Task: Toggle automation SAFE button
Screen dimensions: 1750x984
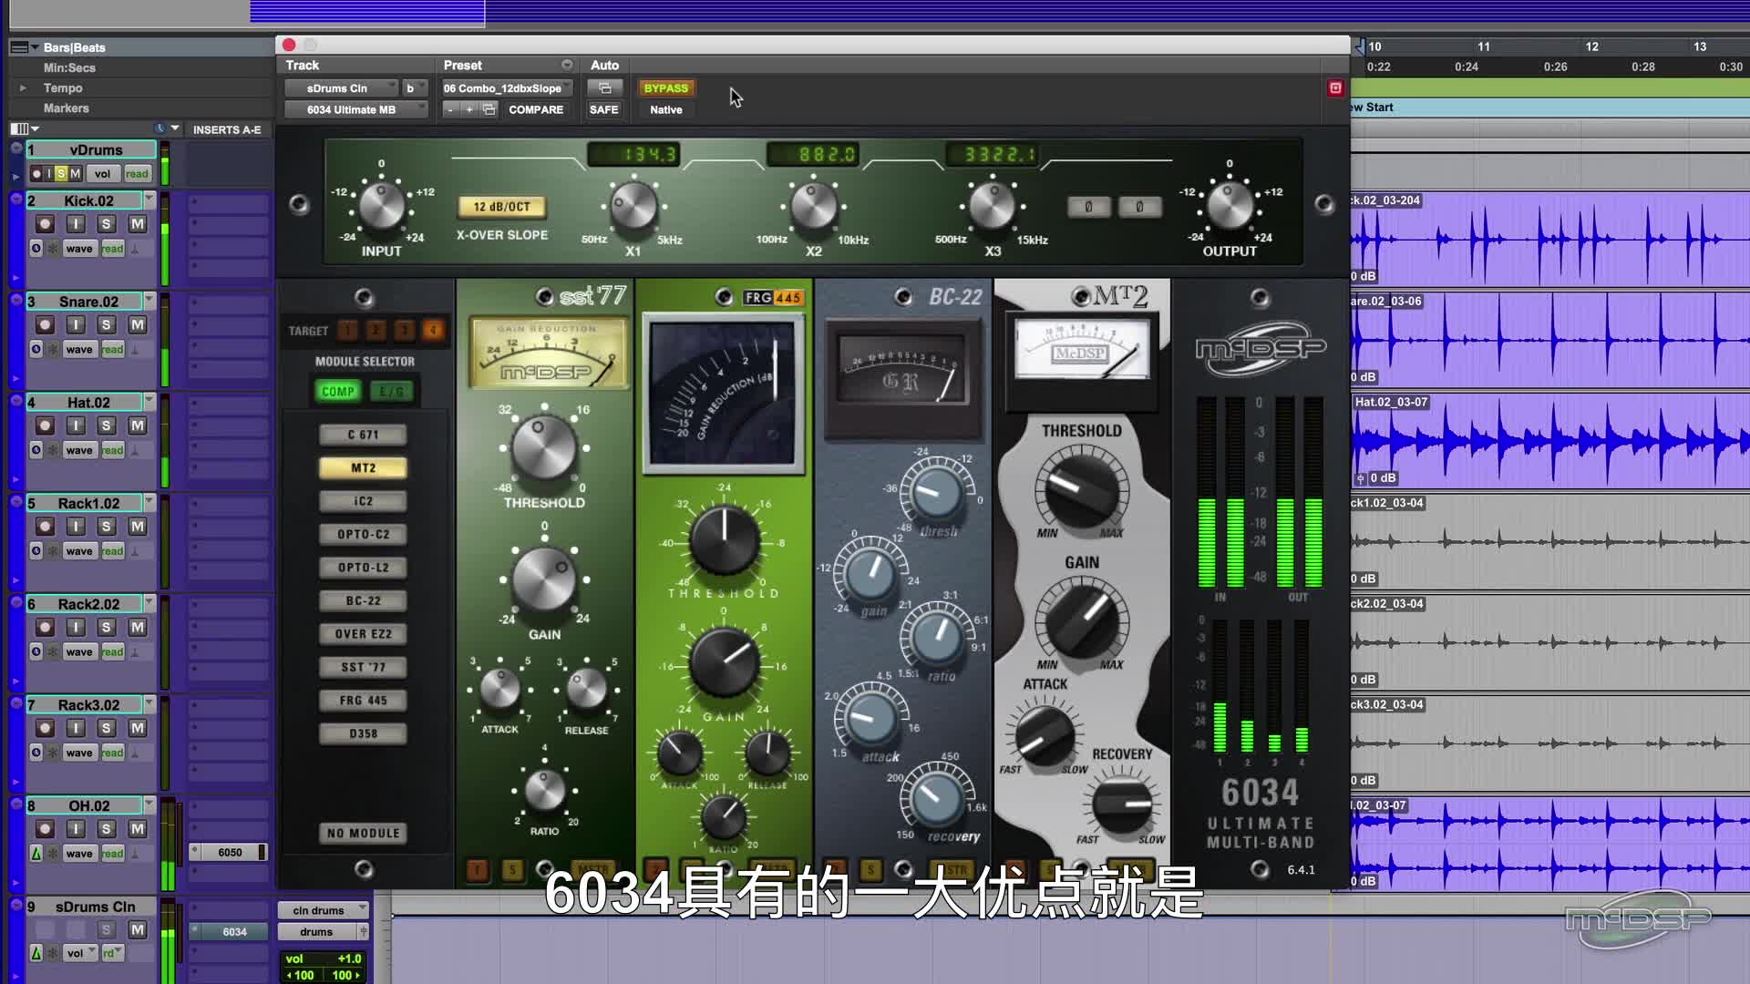Action: [x=603, y=109]
